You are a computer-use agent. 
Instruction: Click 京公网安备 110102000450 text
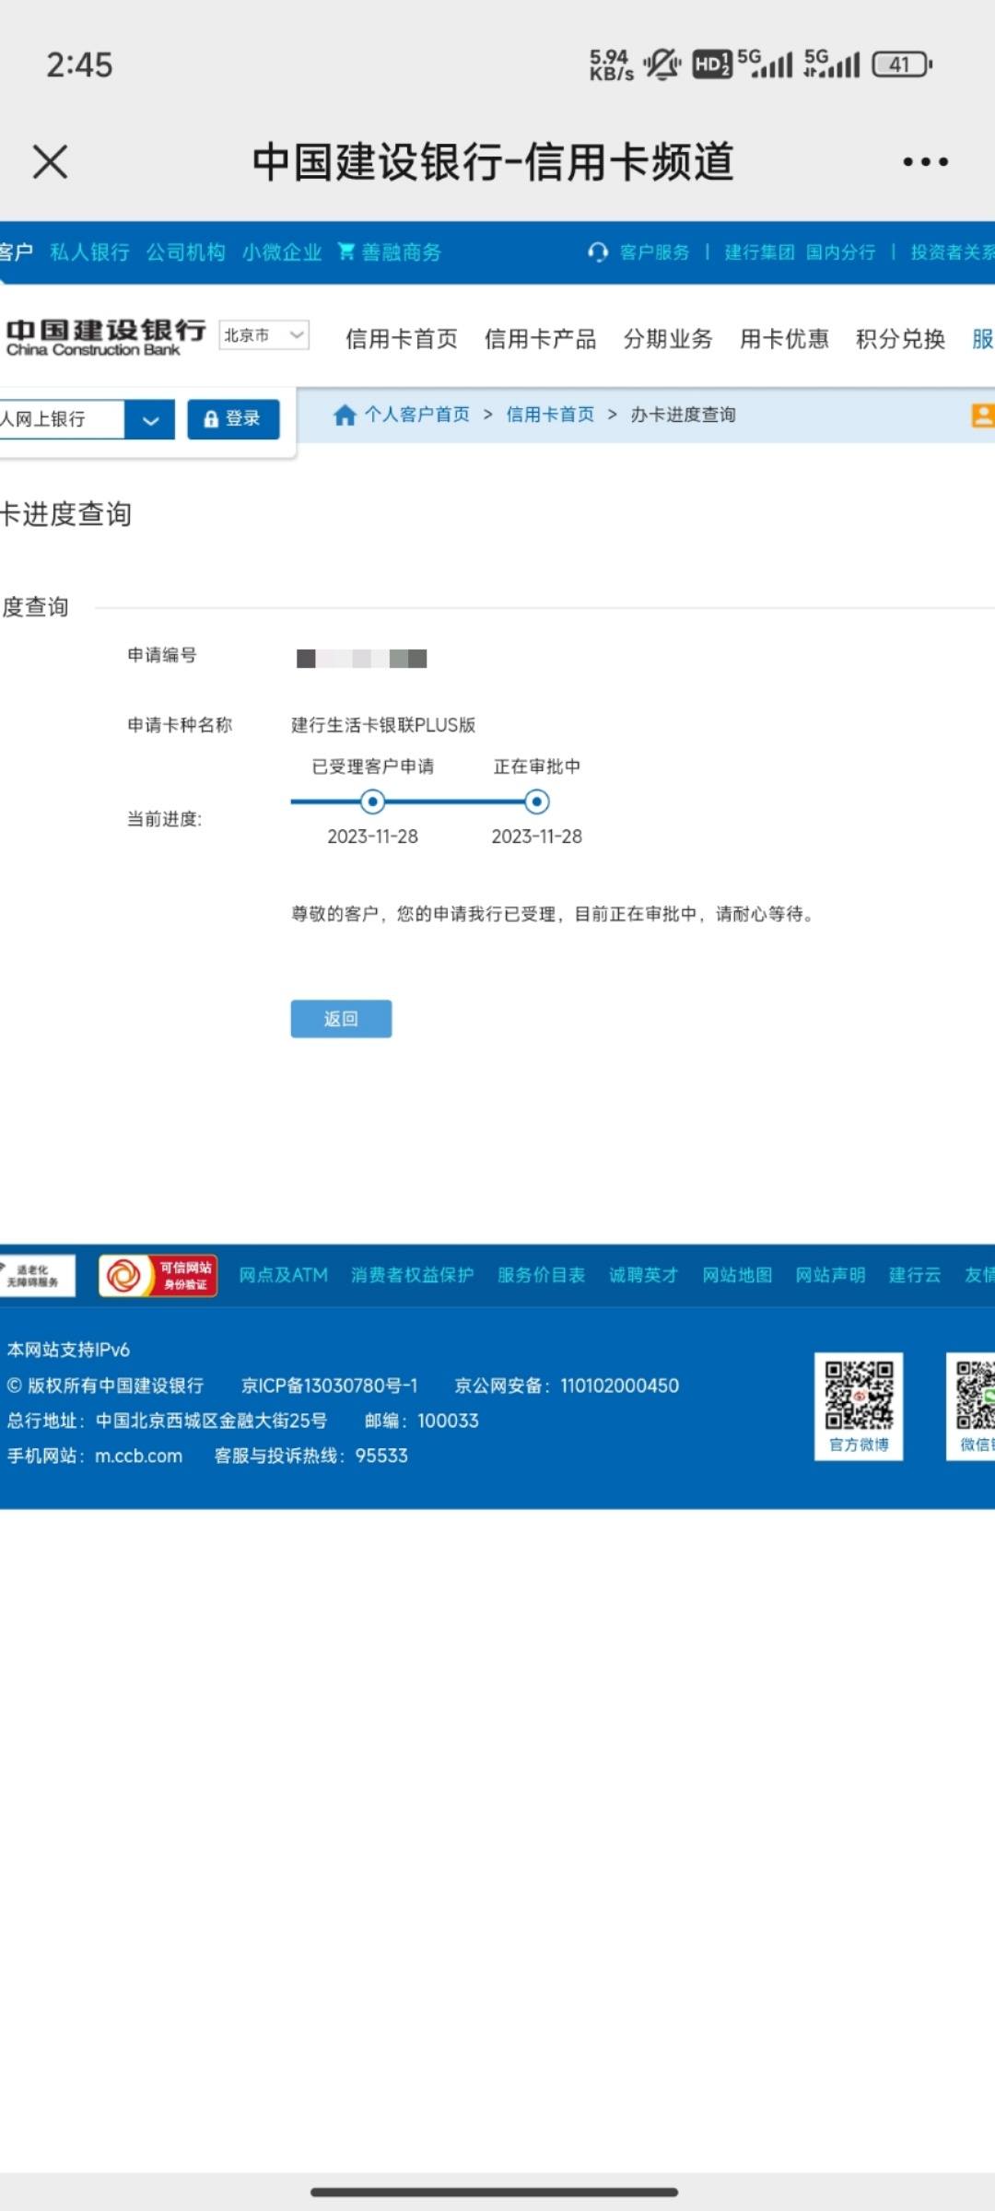click(x=567, y=1386)
